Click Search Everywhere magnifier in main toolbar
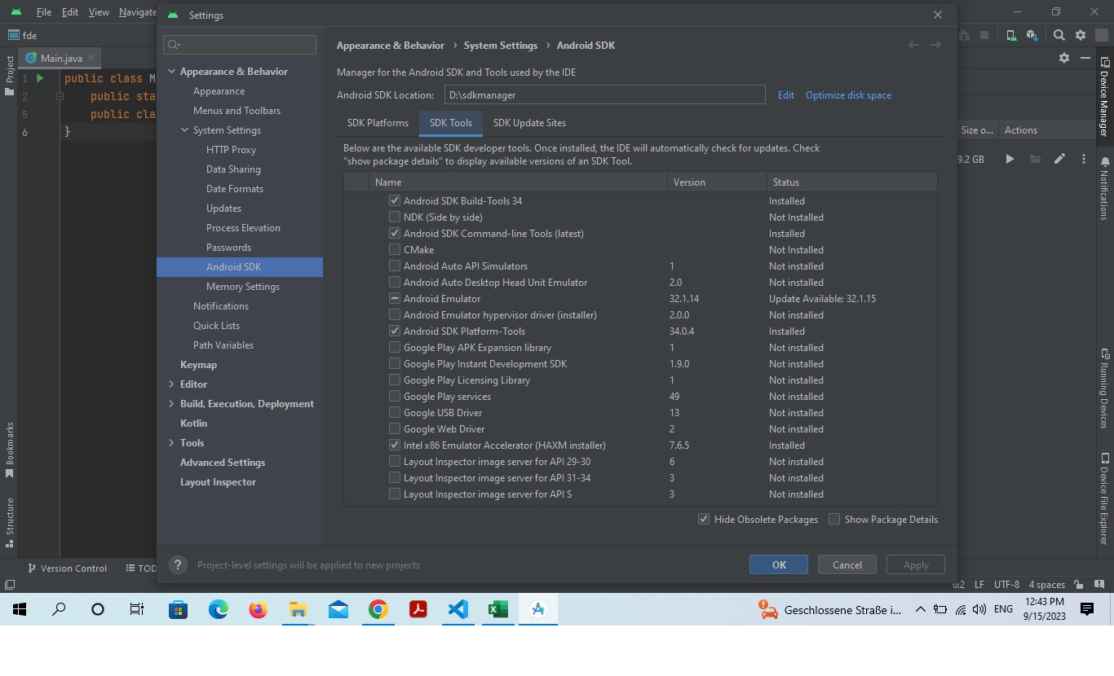1114x676 pixels. (1059, 35)
